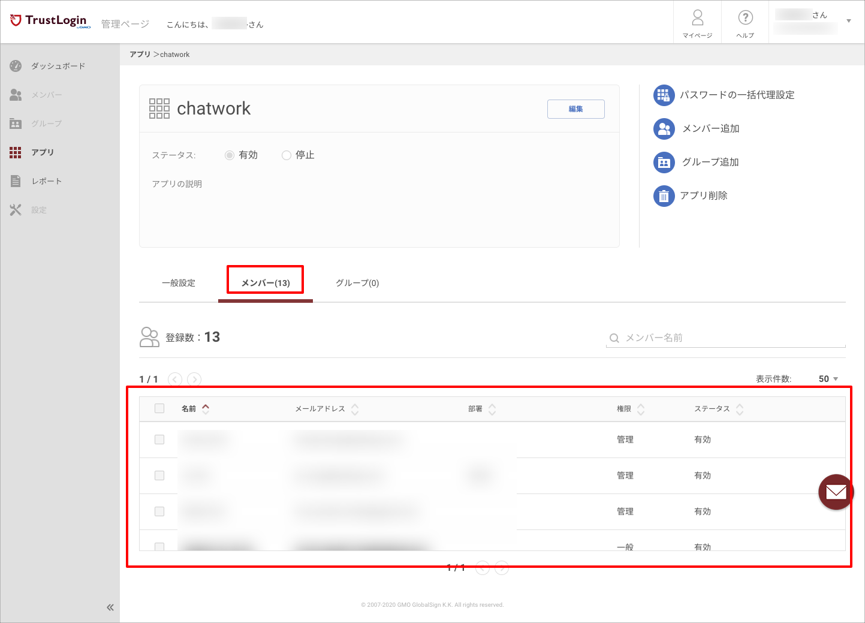Open My Page user icon
Screen dimensions: 865x623
tap(698, 17)
